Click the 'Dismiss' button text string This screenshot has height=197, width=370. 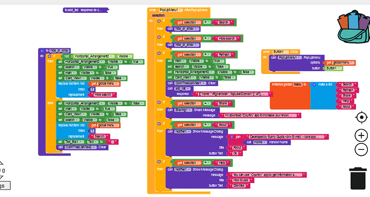click(x=239, y=186)
